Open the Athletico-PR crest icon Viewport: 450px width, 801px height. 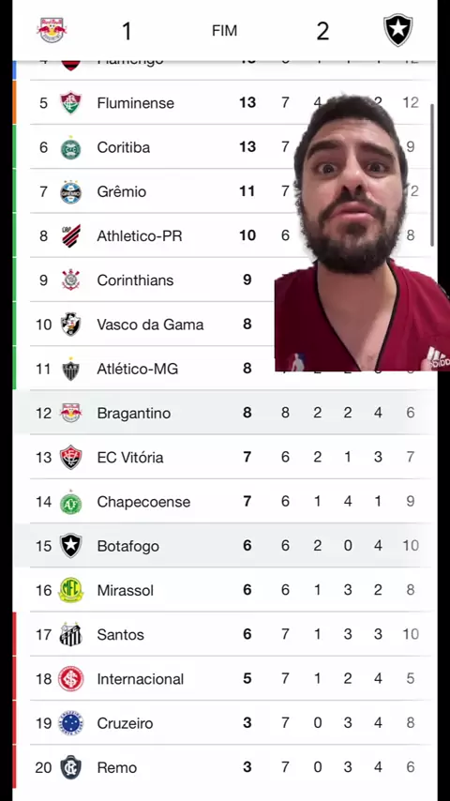pos(70,236)
